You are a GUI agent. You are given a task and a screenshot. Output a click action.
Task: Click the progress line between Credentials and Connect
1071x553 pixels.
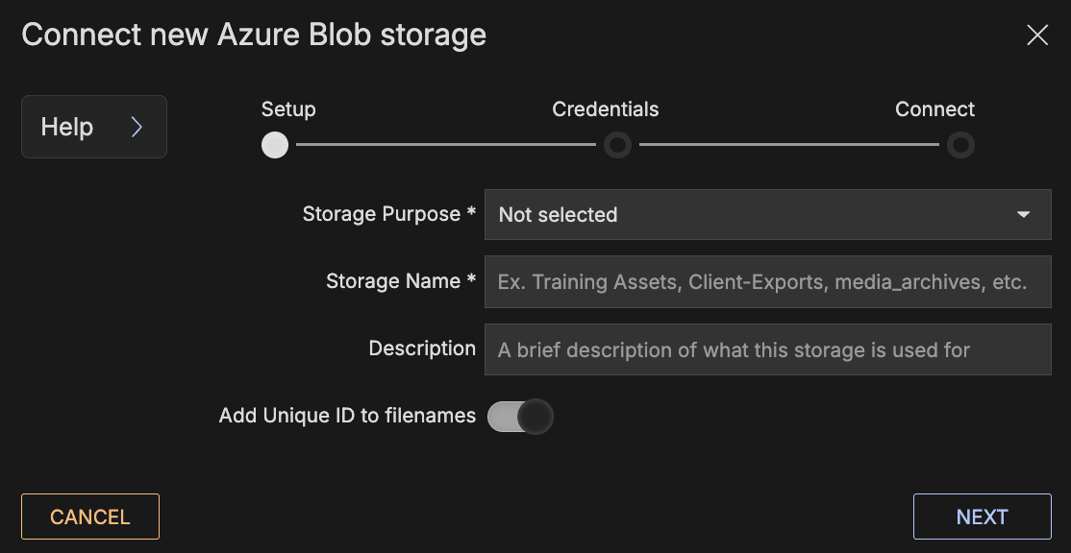pos(788,145)
